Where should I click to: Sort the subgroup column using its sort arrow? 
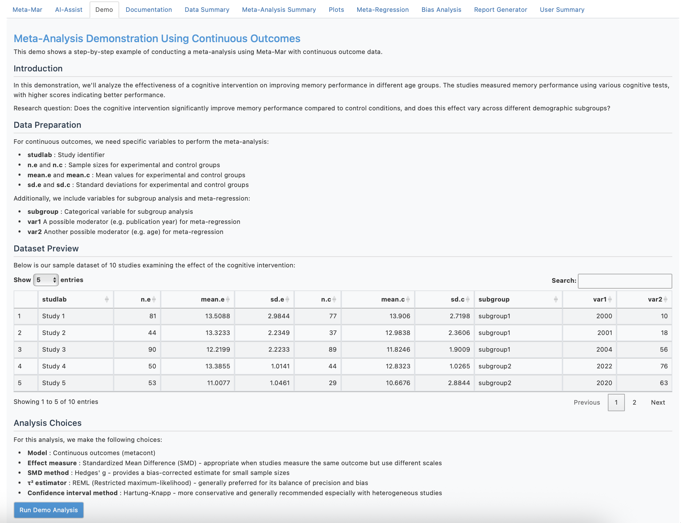[556, 299]
